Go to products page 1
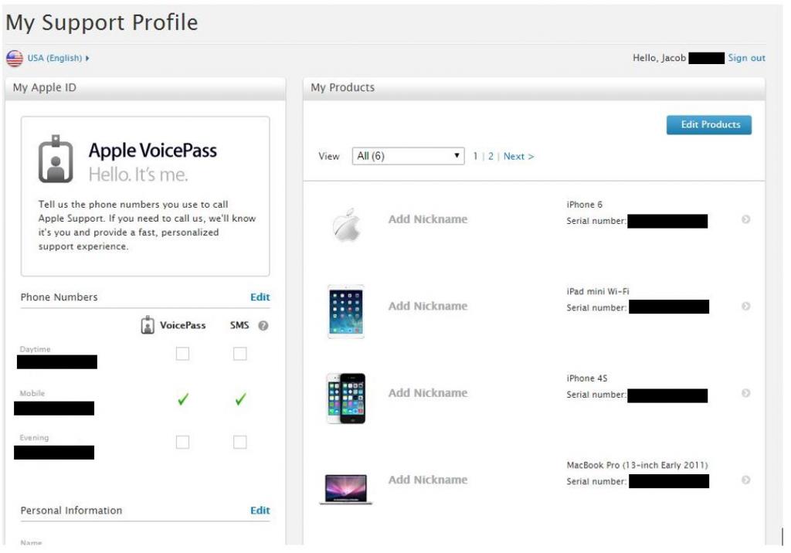 point(475,157)
